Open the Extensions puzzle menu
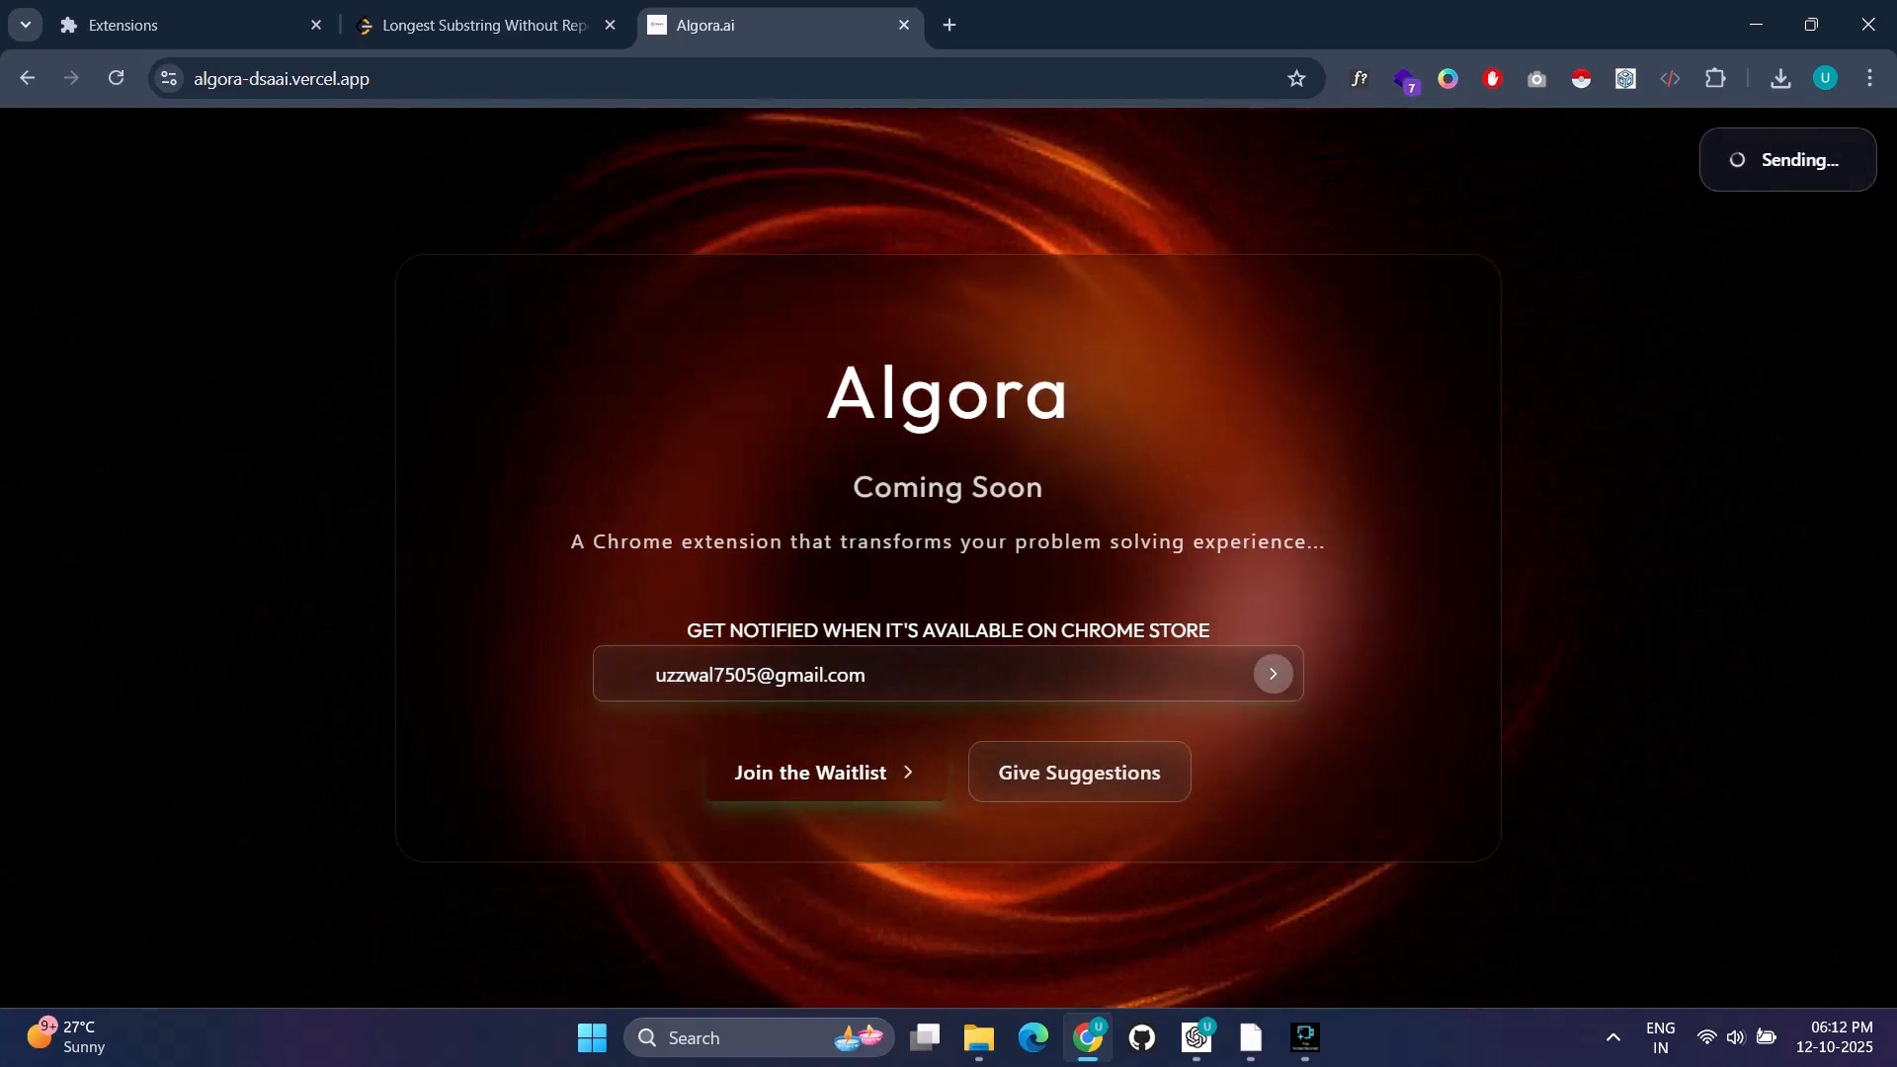The height and width of the screenshot is (1067, 1897). point(1715,78)
